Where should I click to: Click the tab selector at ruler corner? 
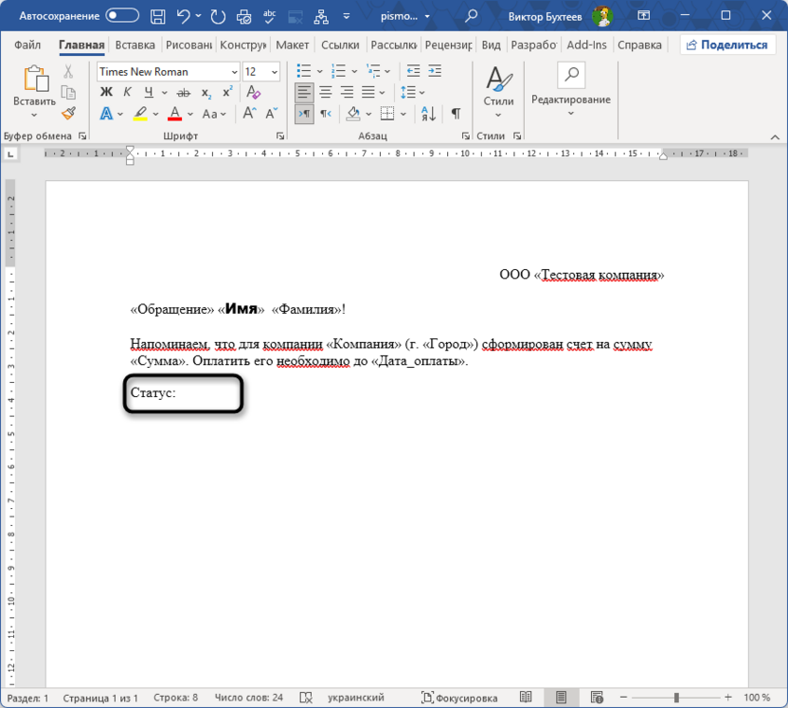pyautogui.click(x=10, y=154)
